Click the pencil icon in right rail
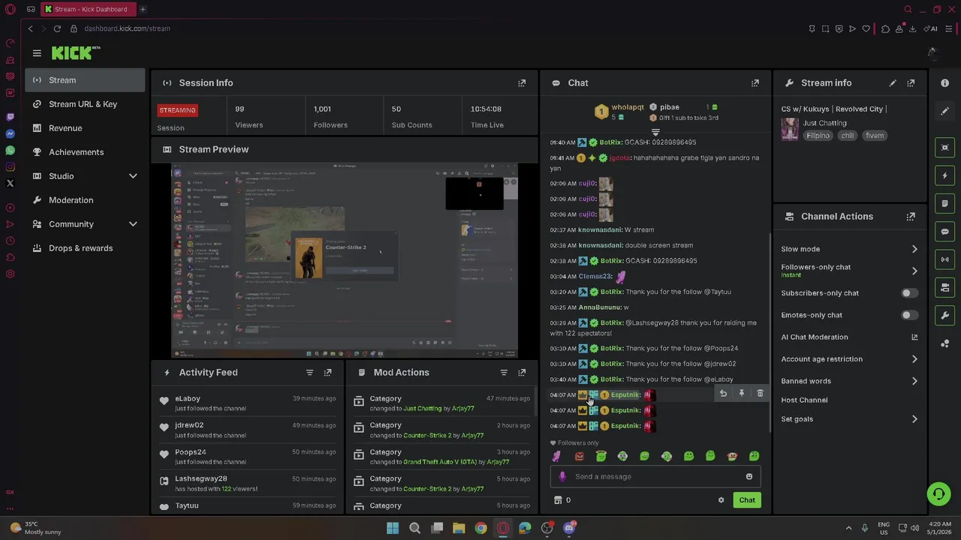This screenshot has height=540, width=961. click(x=945, y=111)
